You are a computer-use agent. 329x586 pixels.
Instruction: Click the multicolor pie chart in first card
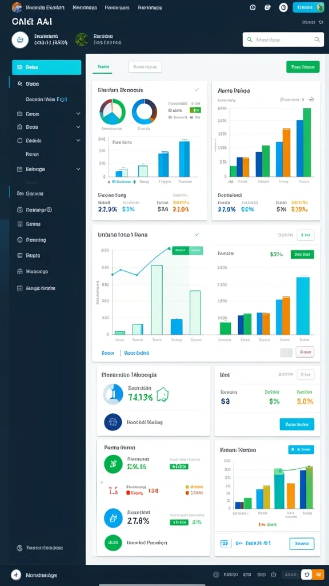click(113, 112)
